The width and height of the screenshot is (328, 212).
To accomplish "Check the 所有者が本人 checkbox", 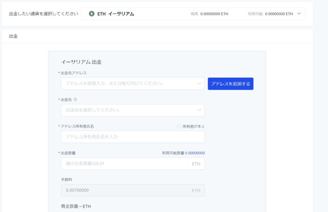I will 179,126.
